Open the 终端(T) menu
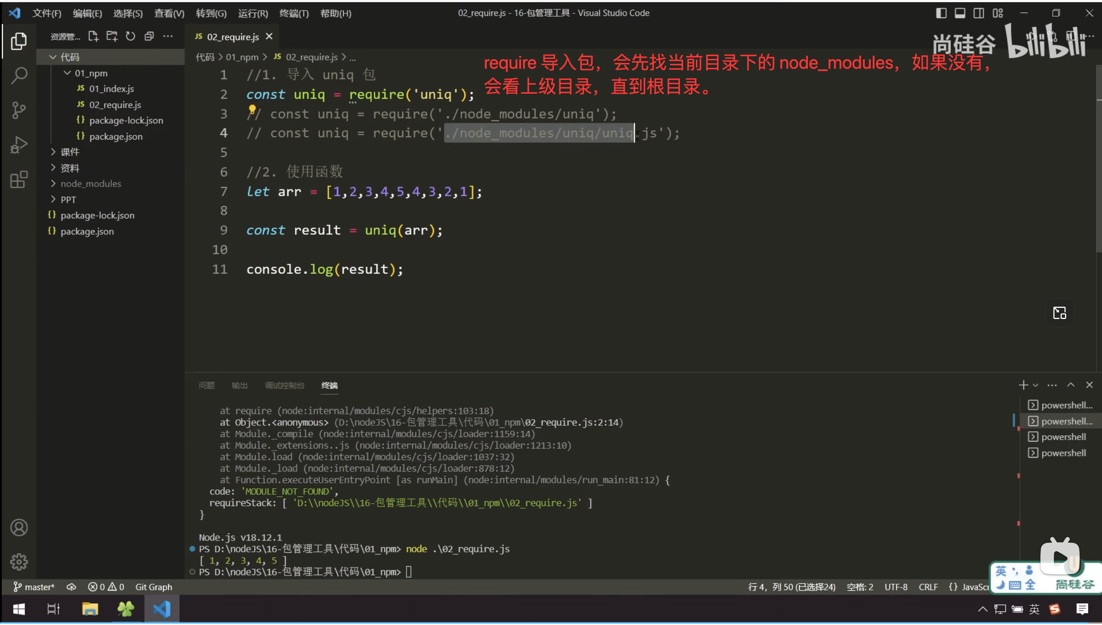The image size is (1102, 625). point(294,13)
